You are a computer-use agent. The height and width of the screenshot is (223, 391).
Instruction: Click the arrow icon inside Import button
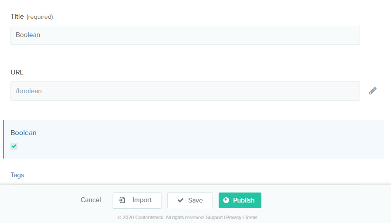coord(122,200)
